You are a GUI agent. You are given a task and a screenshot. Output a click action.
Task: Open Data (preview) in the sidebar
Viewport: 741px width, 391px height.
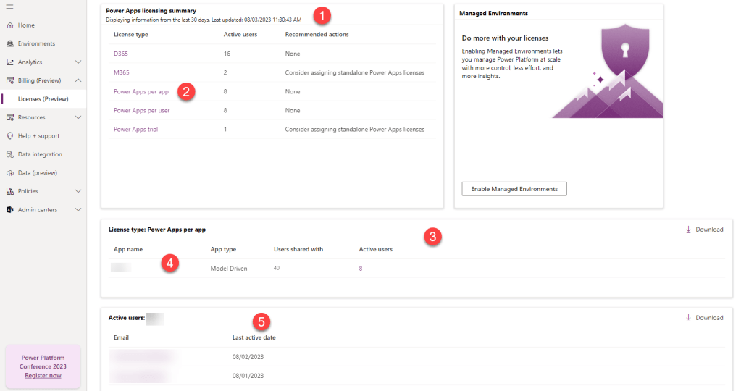pyautogui.click(x=37, y=173)
